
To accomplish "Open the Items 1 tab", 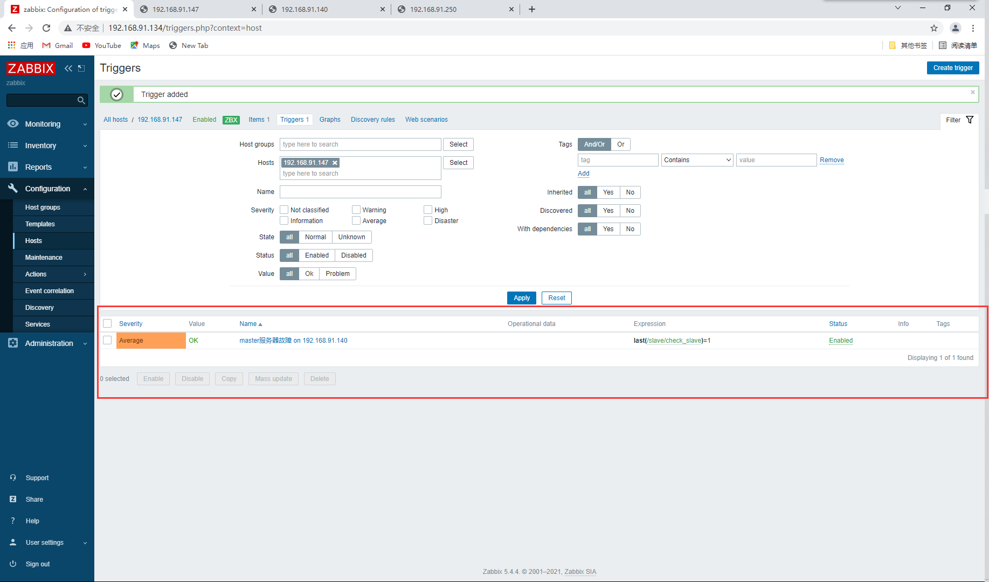I will (259, 120).
